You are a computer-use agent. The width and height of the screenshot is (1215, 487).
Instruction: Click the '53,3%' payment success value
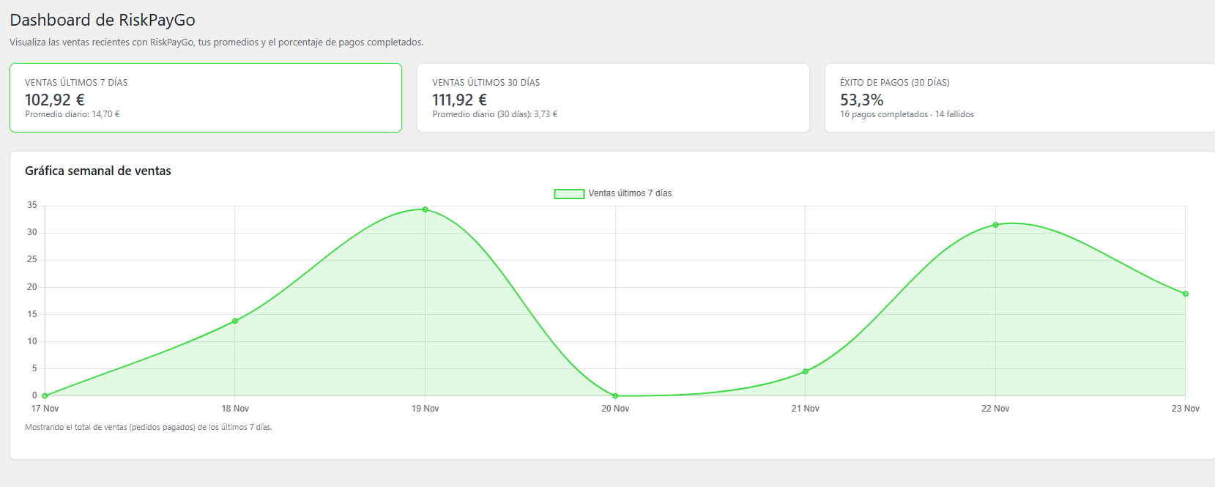point(861,100)
